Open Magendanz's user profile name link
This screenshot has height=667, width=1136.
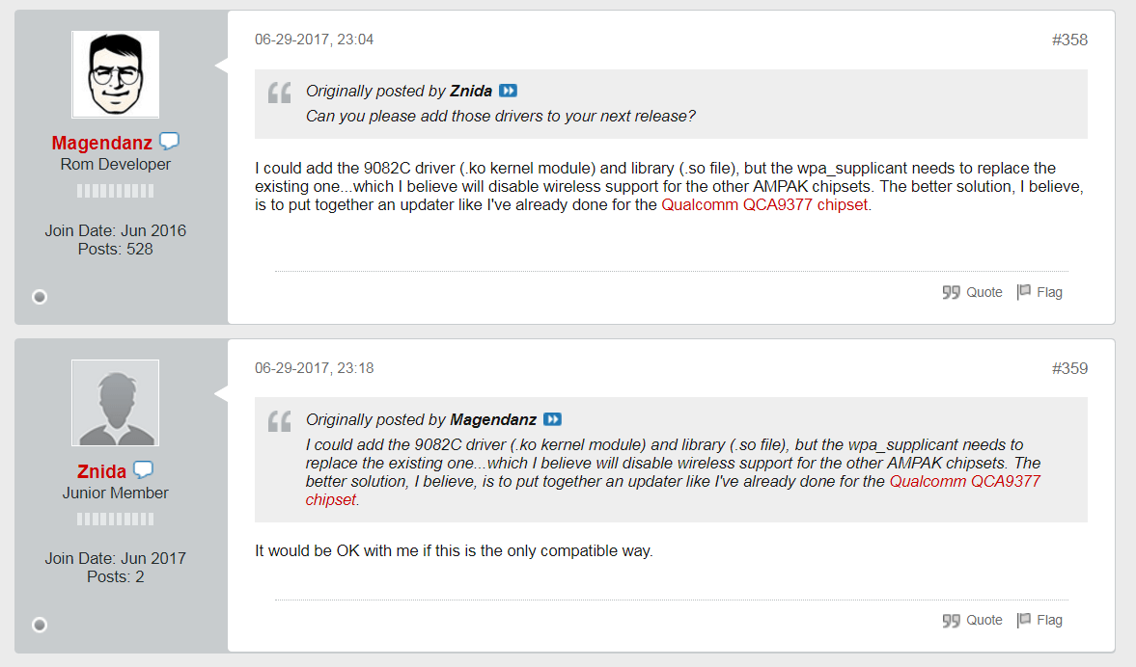[101, 144]
